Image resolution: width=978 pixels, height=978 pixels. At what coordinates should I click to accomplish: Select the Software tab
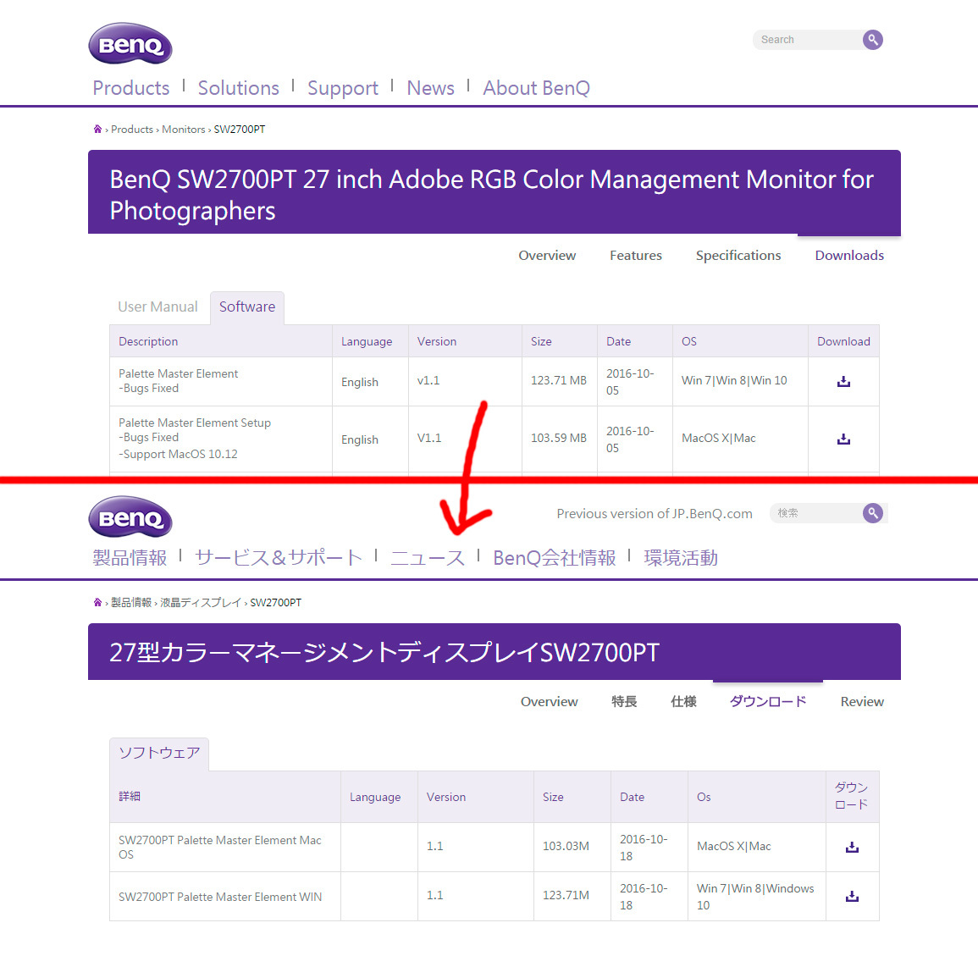coord(247,307)
